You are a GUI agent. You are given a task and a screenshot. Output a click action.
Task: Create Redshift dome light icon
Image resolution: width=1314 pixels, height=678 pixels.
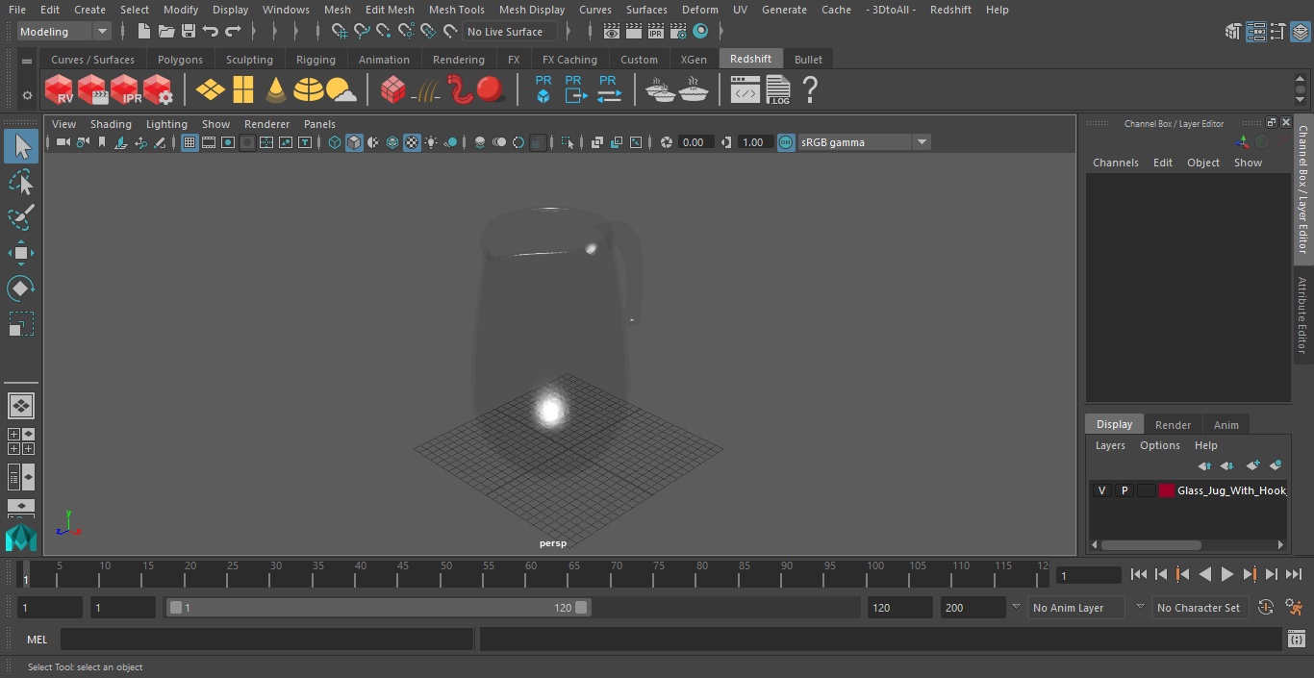[309, 90]
